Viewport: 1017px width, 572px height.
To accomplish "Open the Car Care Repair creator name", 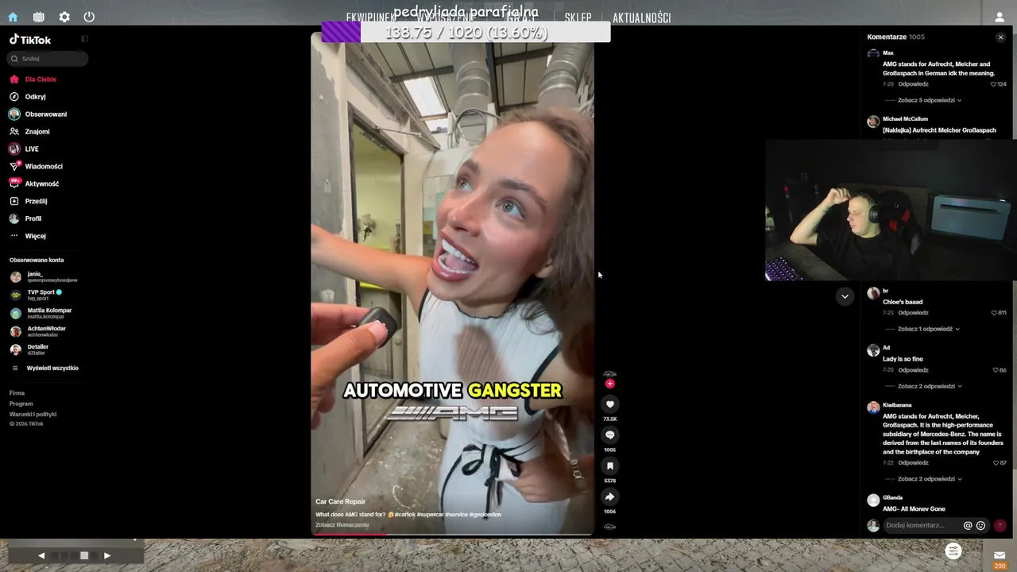I will [x=340, y=502].
